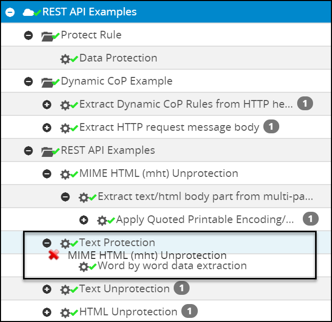Viewport: 332px width, 322px height.
Task: Click the gear icon next to HTML Unprotection
Action: (x=65, y=313)
